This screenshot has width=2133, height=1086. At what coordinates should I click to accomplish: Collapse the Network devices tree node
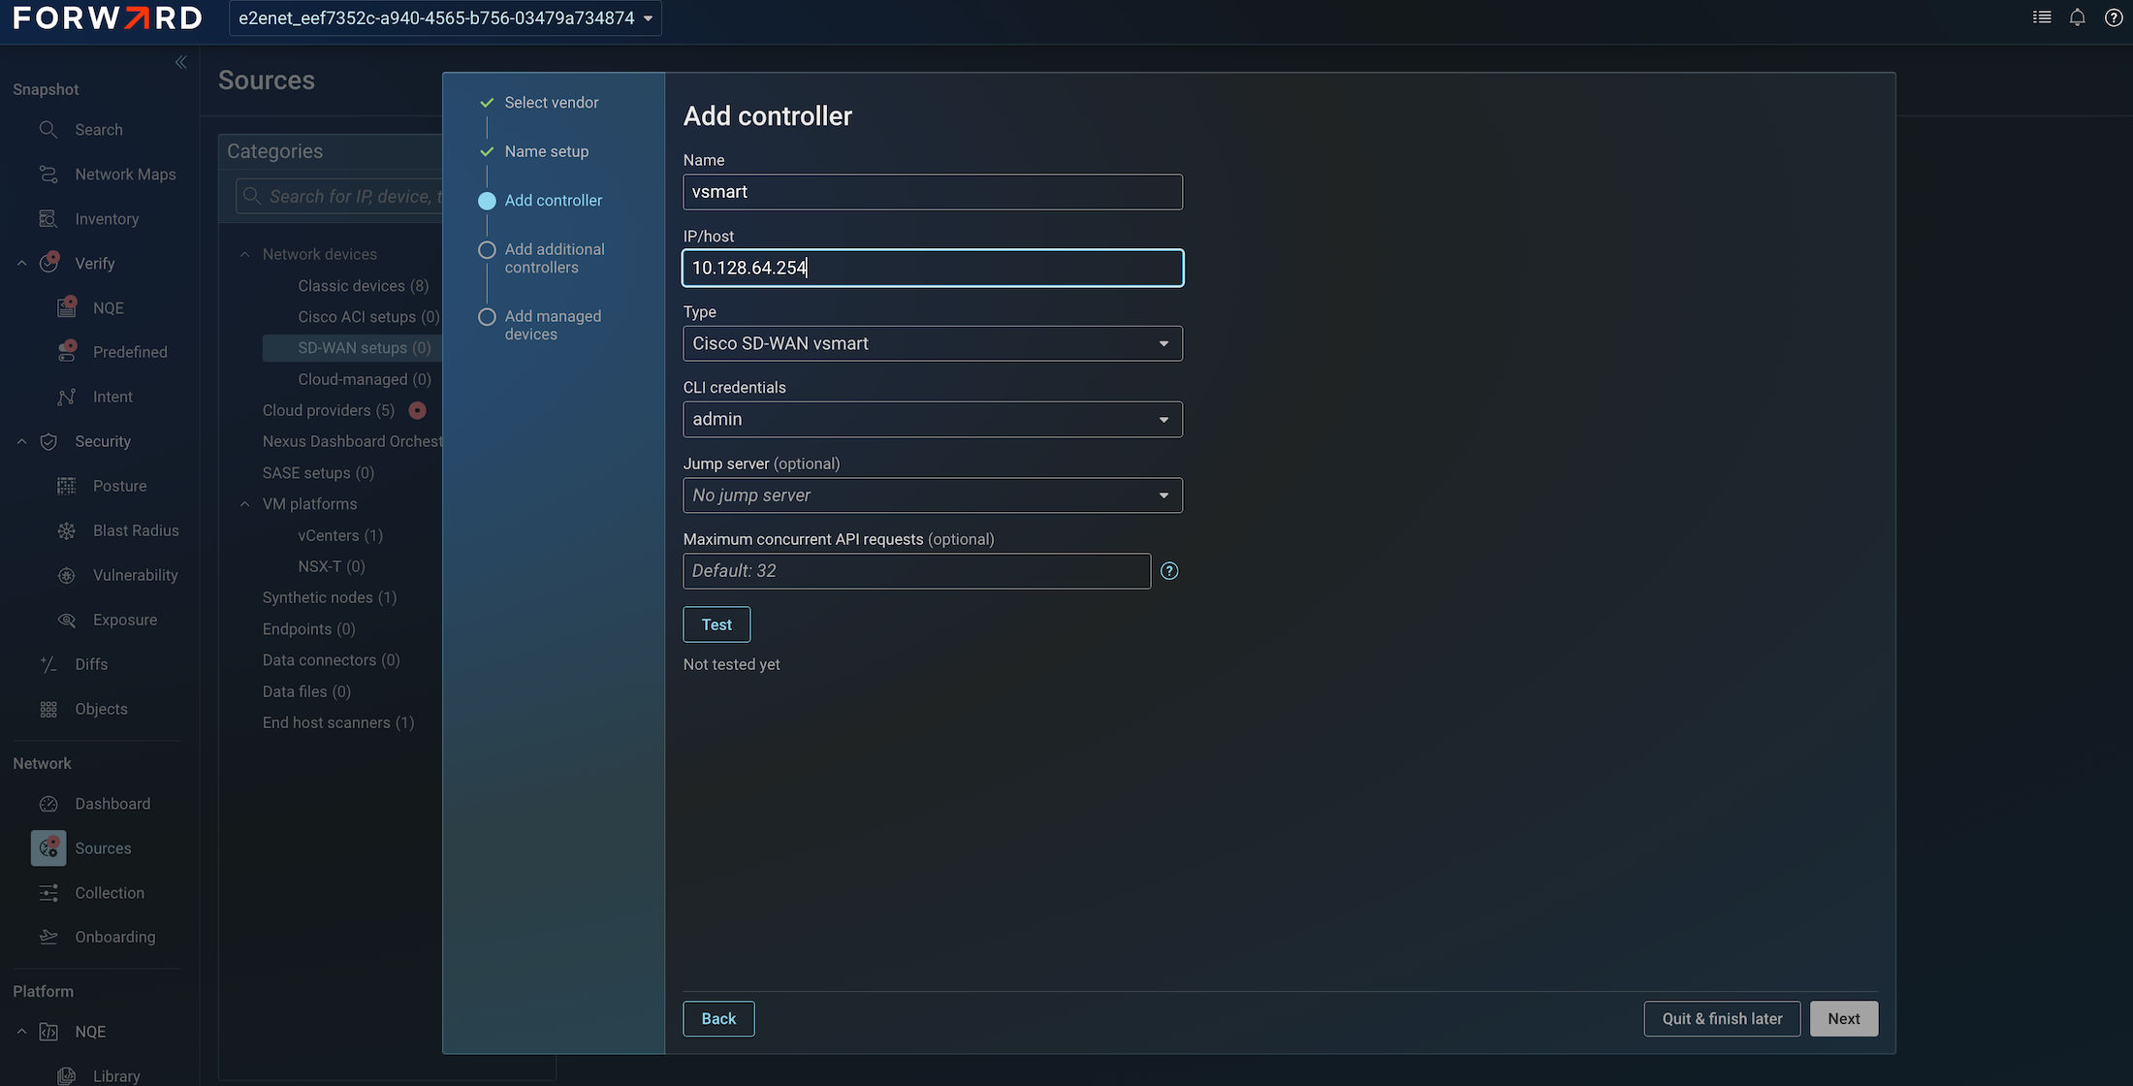[244, 254]
